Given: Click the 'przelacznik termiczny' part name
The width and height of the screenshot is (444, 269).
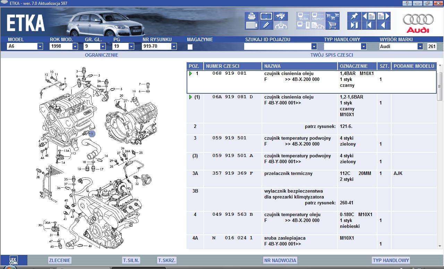Looking at the screenshot, I should (288, 173).
